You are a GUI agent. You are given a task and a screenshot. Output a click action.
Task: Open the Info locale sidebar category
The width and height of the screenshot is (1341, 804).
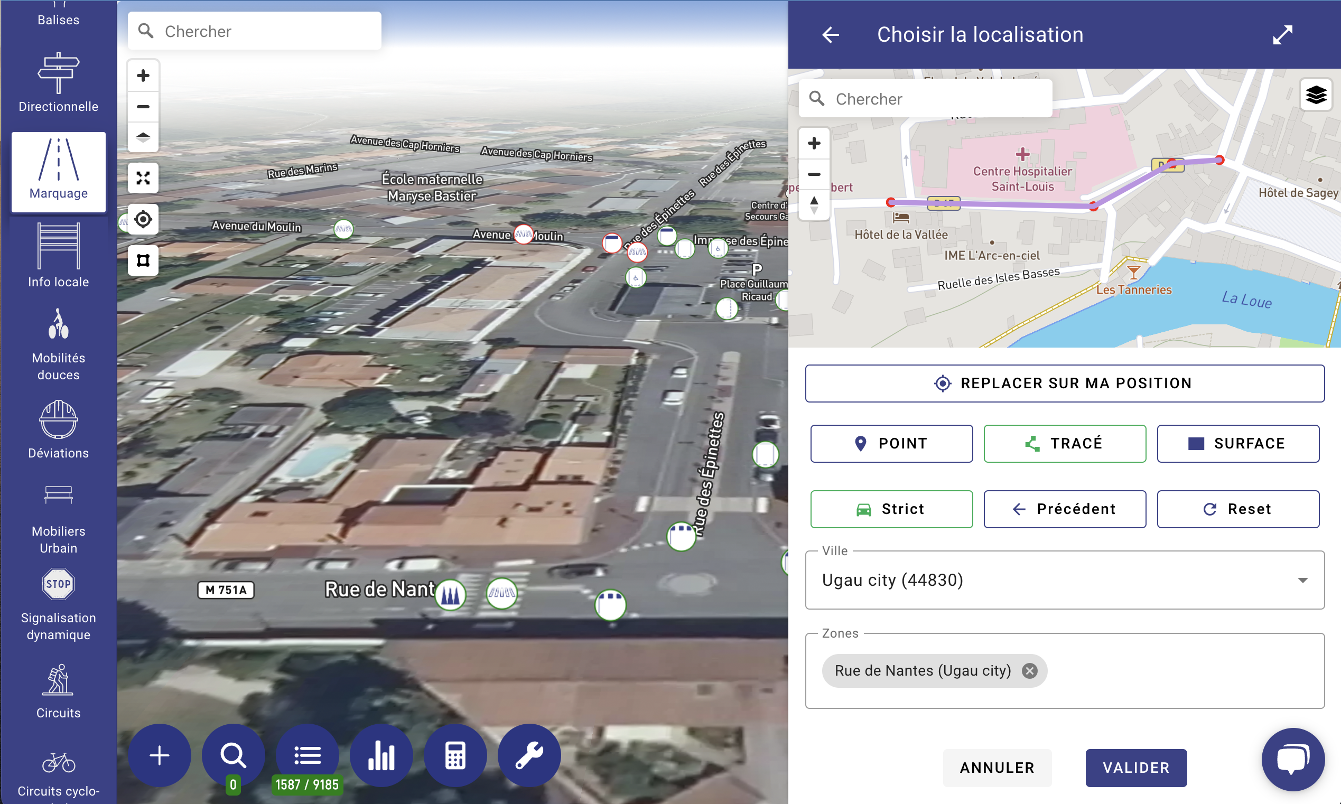tap(59, 256)
